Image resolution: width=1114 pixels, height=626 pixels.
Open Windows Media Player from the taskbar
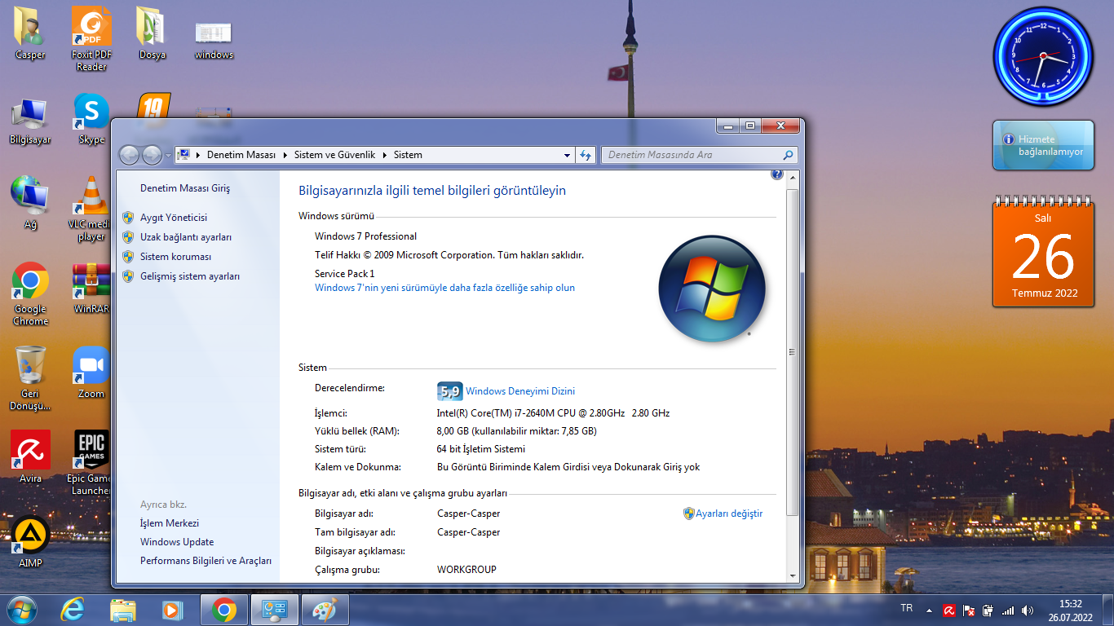172,610
